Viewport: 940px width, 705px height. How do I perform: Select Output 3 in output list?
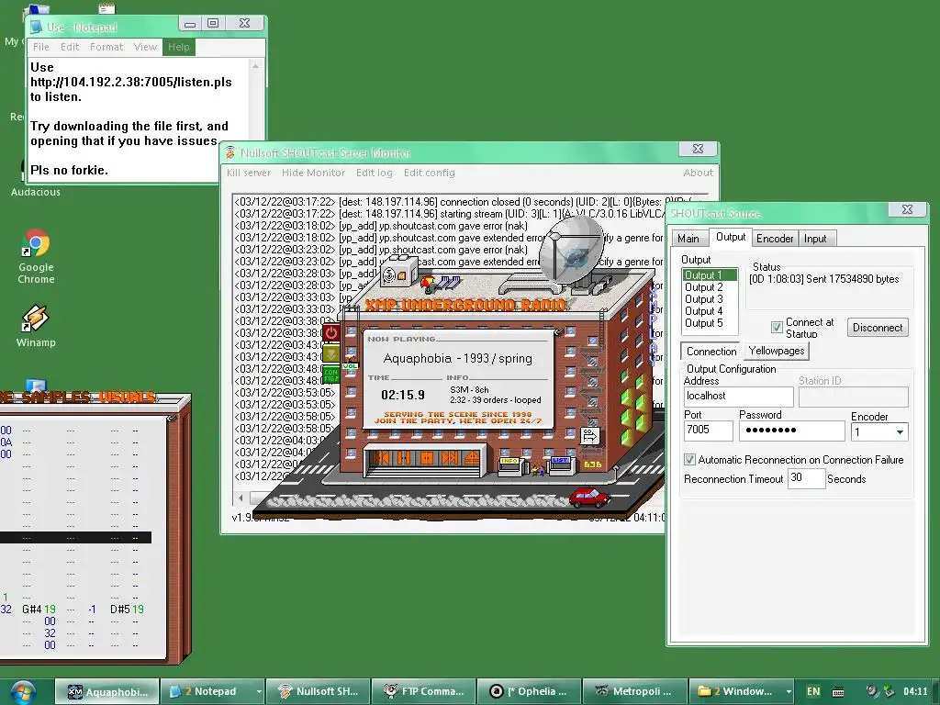pos(711,299)
